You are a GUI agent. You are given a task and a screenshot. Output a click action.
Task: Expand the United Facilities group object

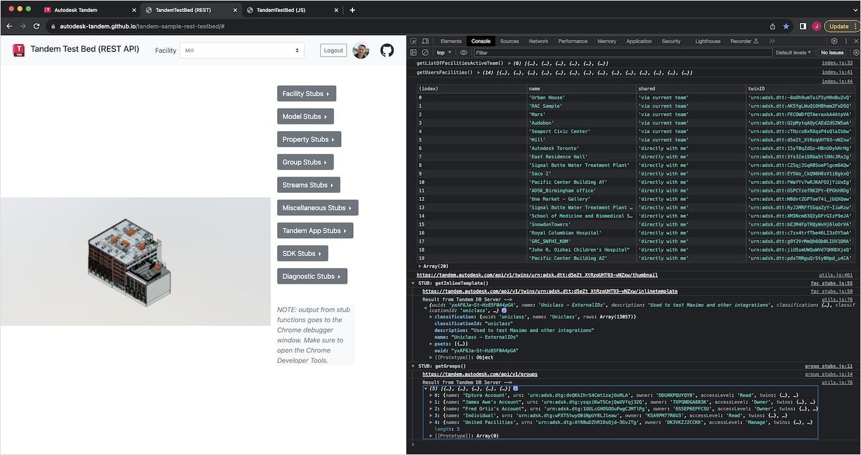pyautogui.click(x=432, y=422)
